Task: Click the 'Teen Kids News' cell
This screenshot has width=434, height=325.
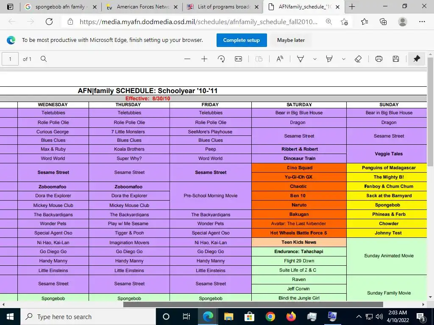Action: click(299, 242)
